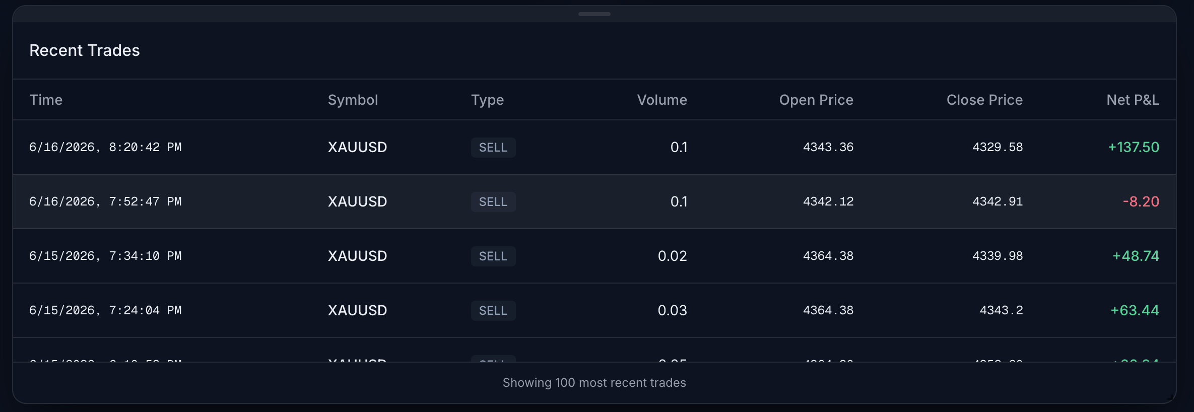Click the SELL badge in the 7:24:04 PM row
The height and width of the screenshot is (412, 1194).
493,311
